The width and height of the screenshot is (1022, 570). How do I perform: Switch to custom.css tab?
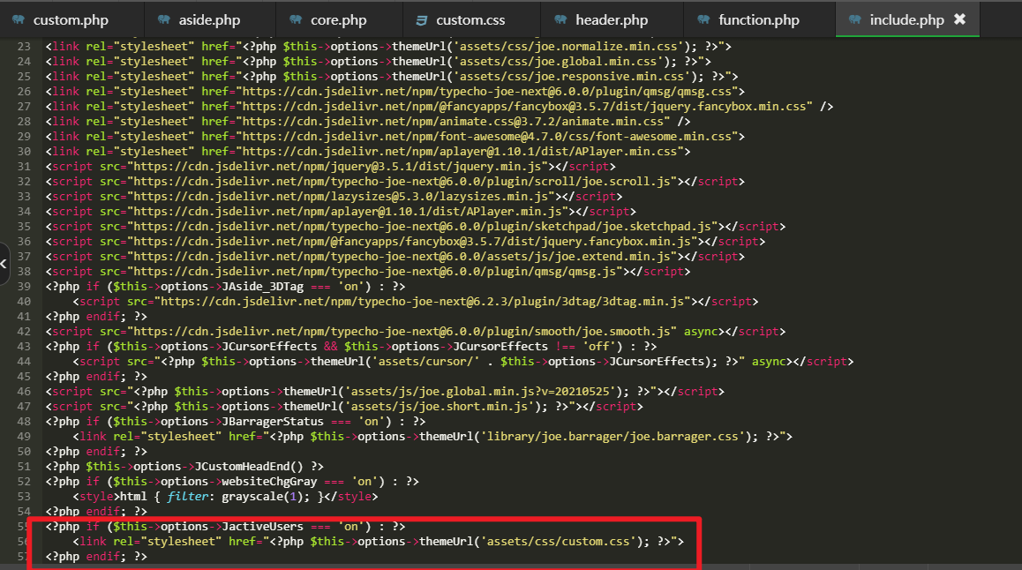coord(470,19)
